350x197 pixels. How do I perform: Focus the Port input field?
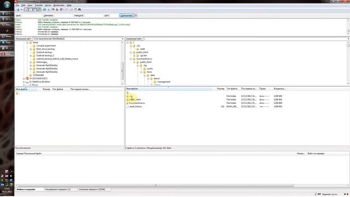coord(114,15)
